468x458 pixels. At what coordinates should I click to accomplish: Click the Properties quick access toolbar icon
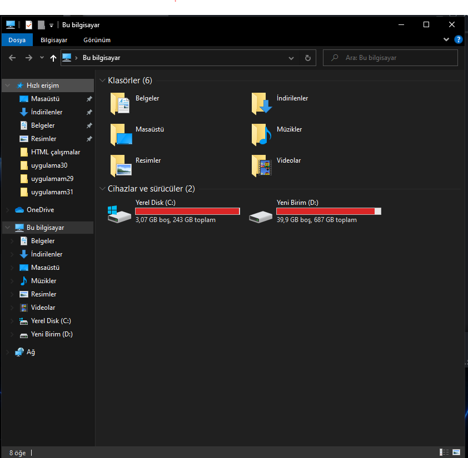(x=29, y=25)
